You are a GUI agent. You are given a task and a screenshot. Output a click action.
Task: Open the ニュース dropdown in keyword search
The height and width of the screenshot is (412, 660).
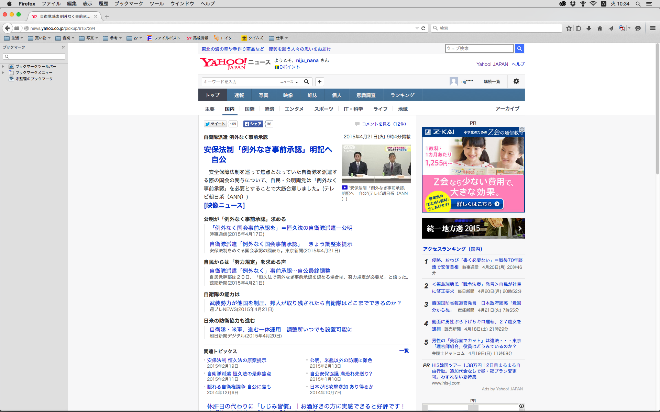(289, 82)
